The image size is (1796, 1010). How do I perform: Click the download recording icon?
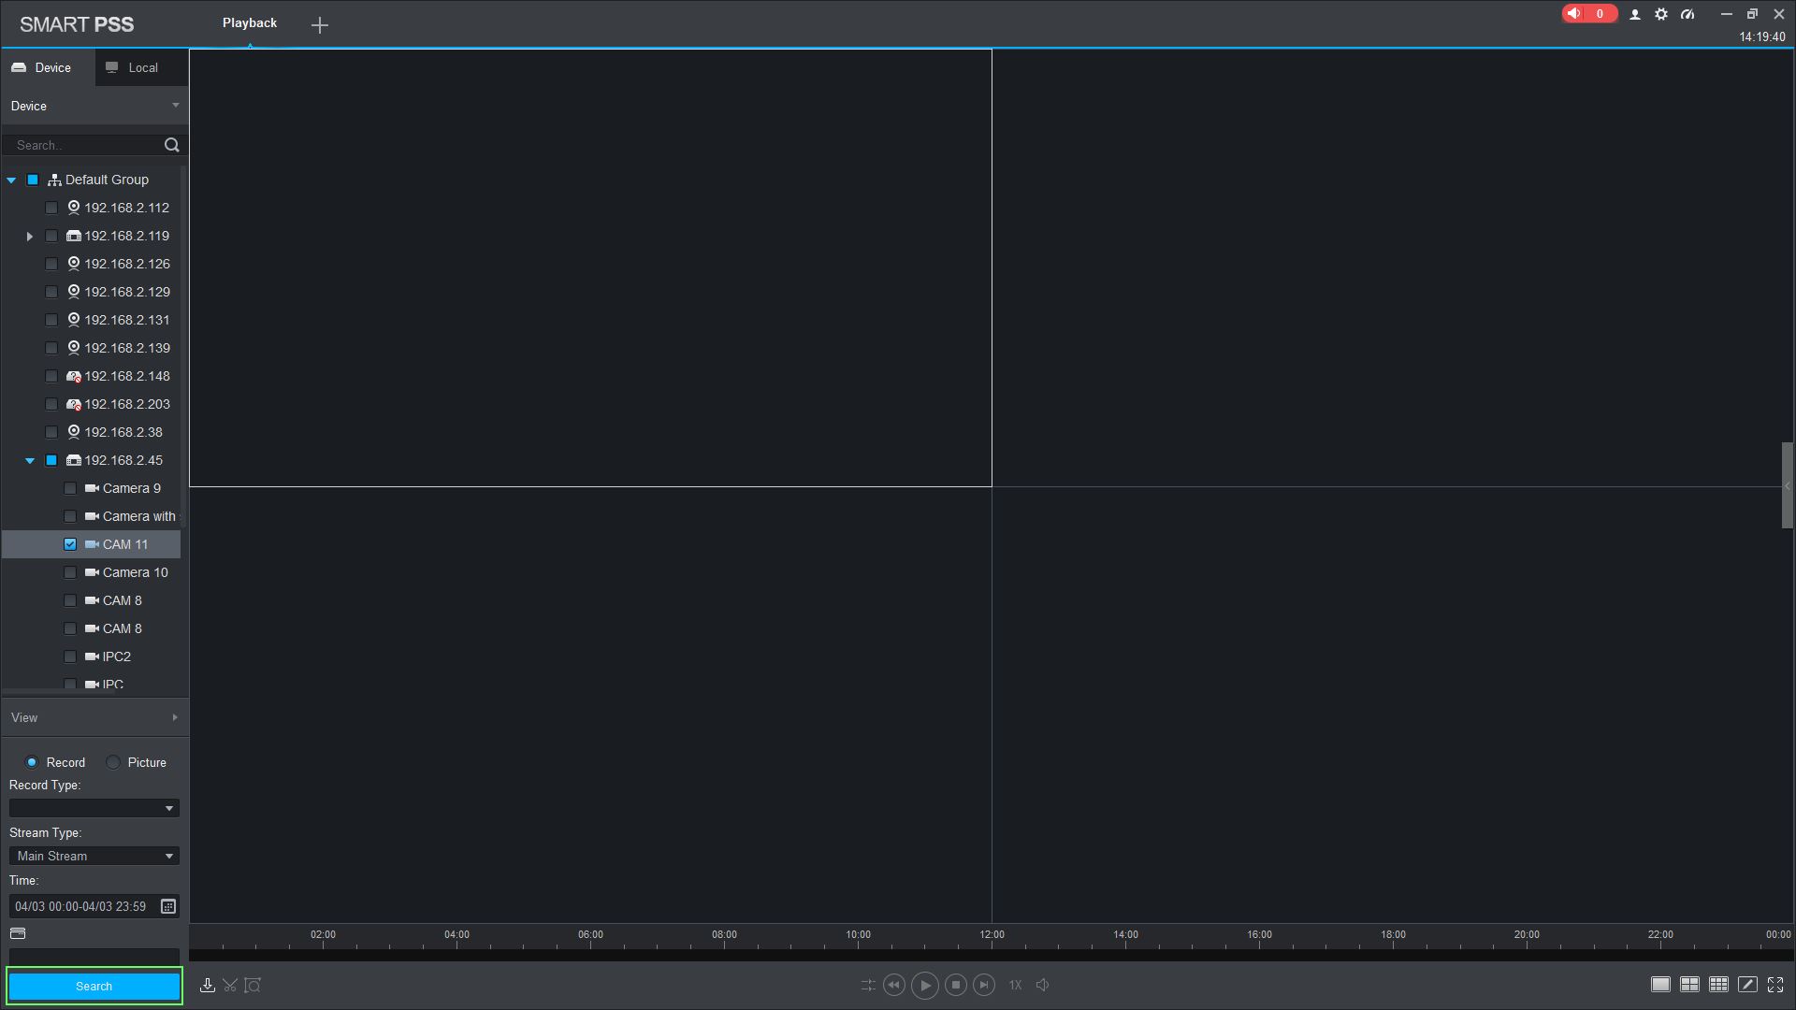point(208,985)
